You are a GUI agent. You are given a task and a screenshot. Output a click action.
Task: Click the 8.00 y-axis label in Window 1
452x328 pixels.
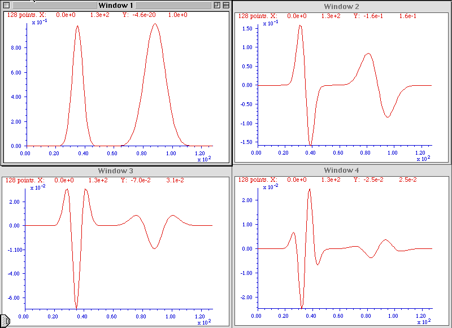tap(16, 48)
